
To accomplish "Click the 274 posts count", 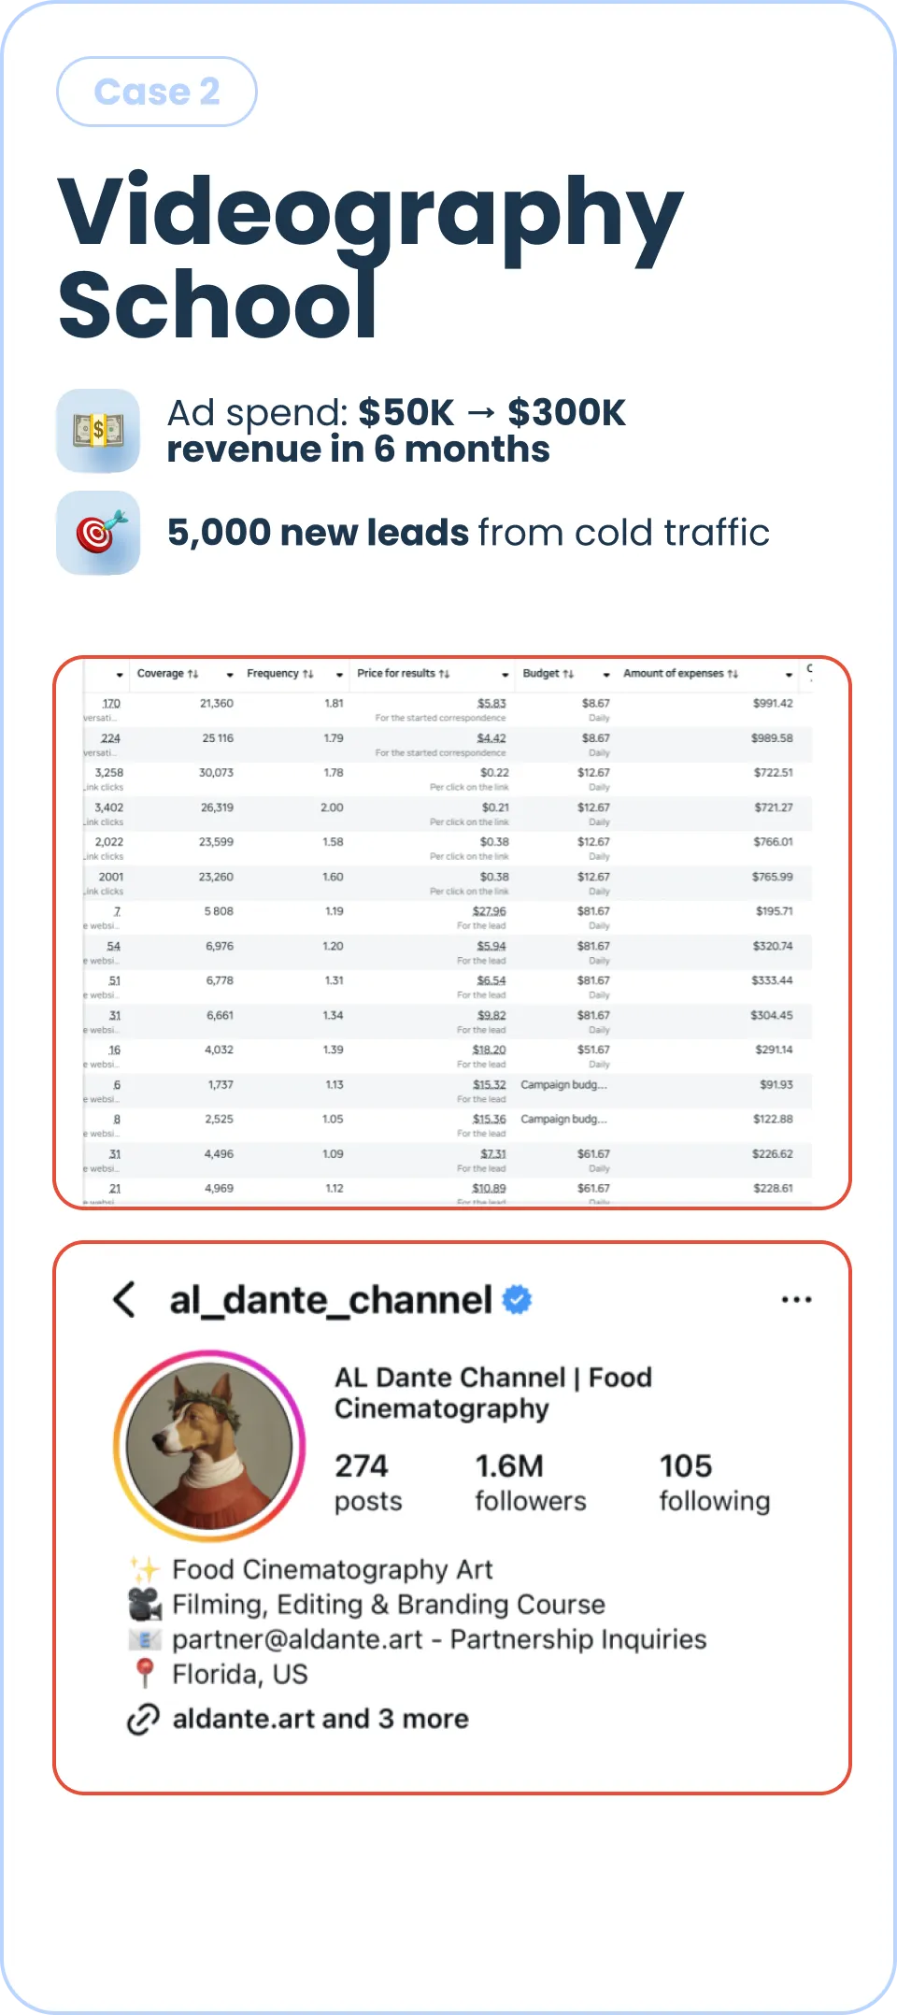I will tap(368, 1482).
